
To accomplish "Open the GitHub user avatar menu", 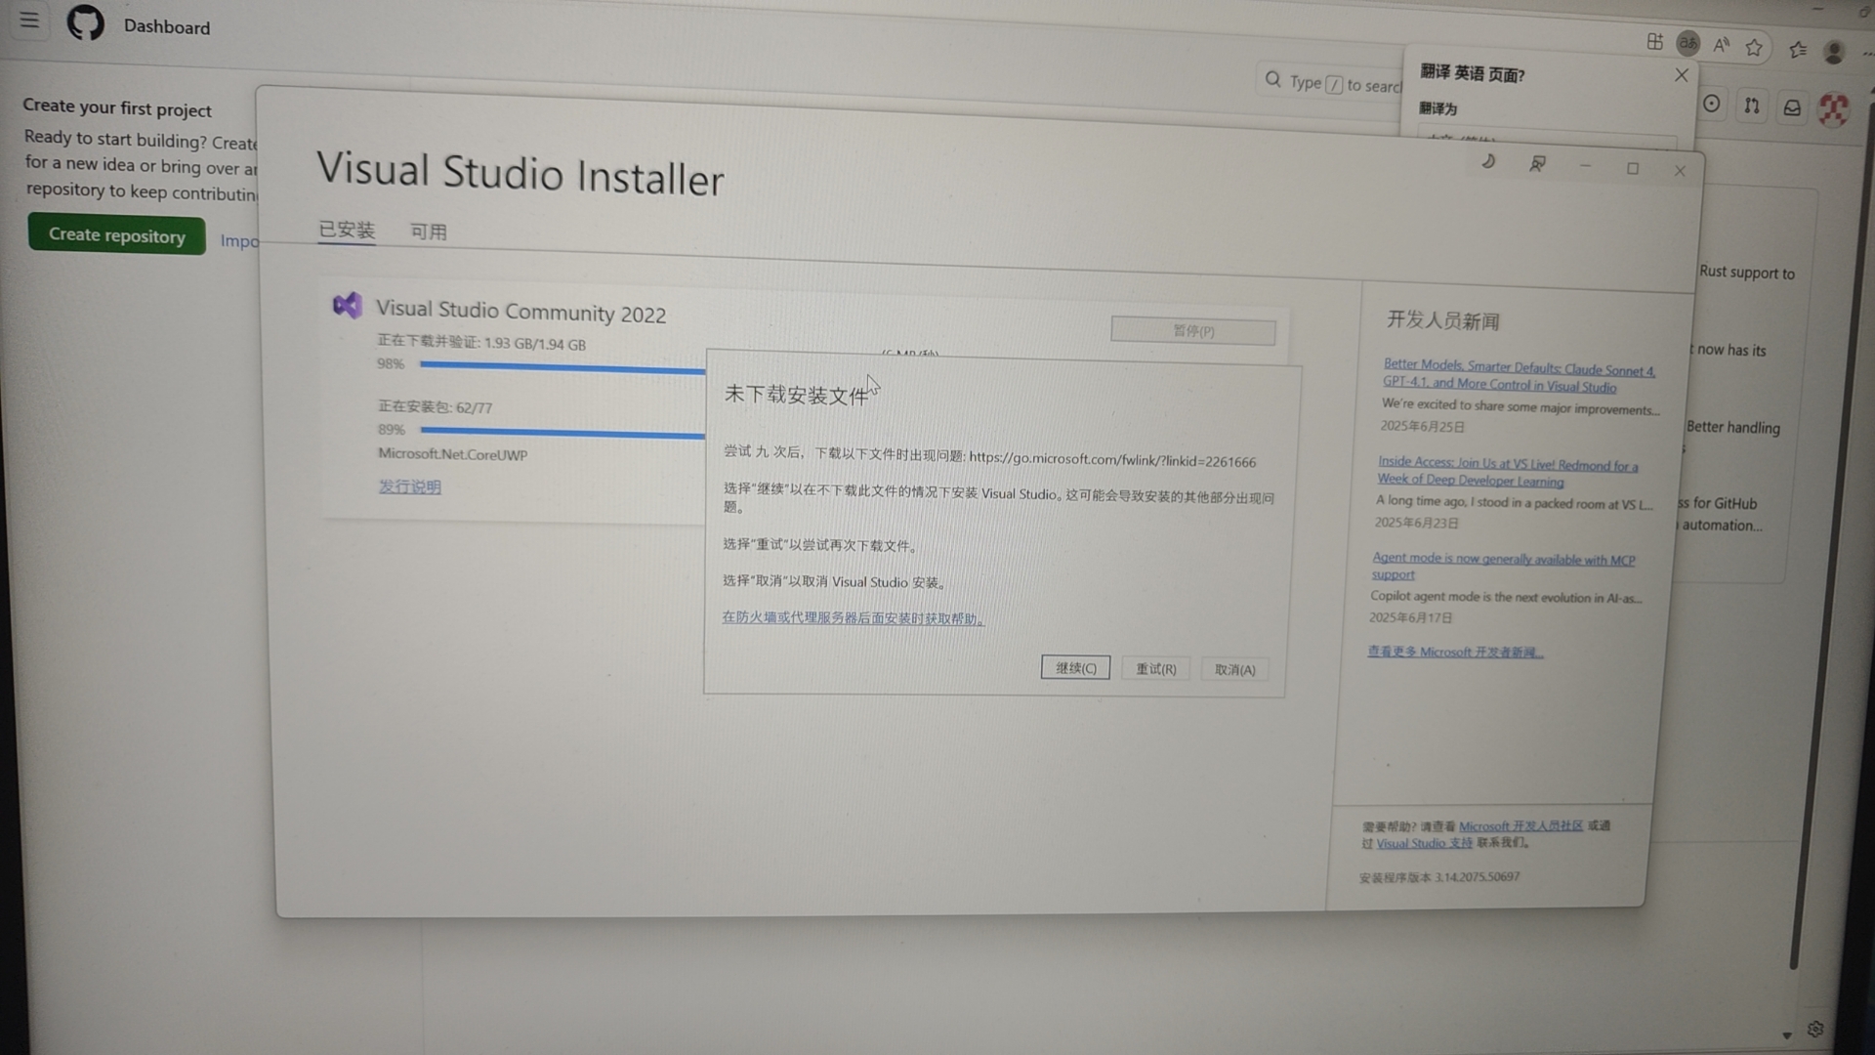I will click(x=1833, y=109).
